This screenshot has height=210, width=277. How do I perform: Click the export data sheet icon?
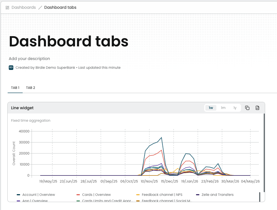pyautogui.click(x=257, y=108)
